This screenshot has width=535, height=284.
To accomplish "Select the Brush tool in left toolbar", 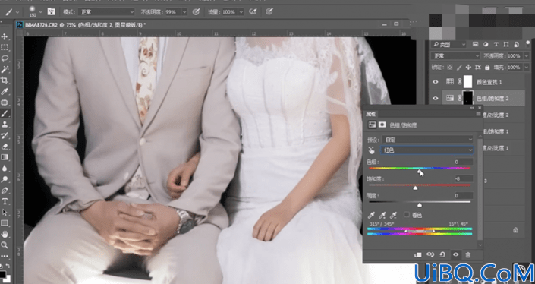I will tap(5, 113).
